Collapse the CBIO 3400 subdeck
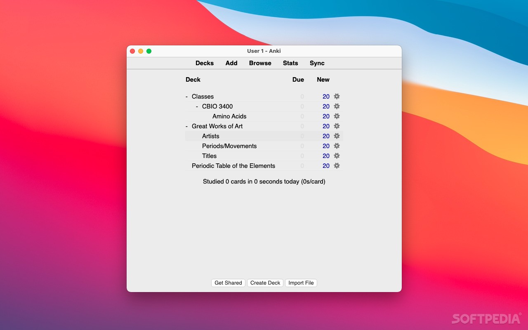 (x=197, y=106)
